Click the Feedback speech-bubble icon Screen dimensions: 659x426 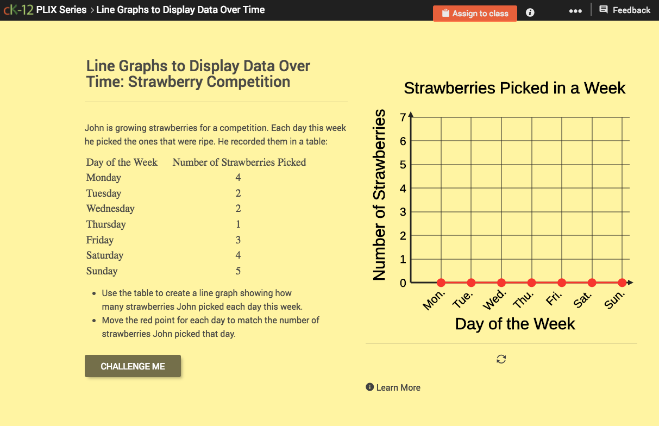(x=604, y=9)
